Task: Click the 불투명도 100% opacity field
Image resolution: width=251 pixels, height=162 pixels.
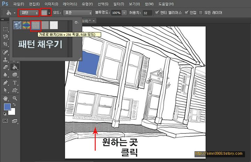Action: point(116,13)
